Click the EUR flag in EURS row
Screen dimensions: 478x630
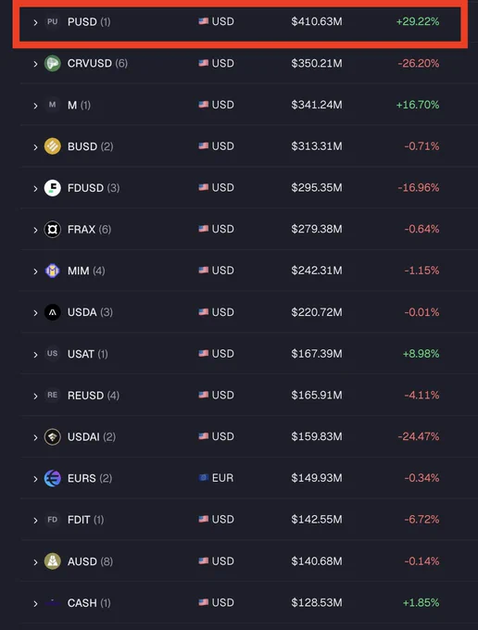204,478
